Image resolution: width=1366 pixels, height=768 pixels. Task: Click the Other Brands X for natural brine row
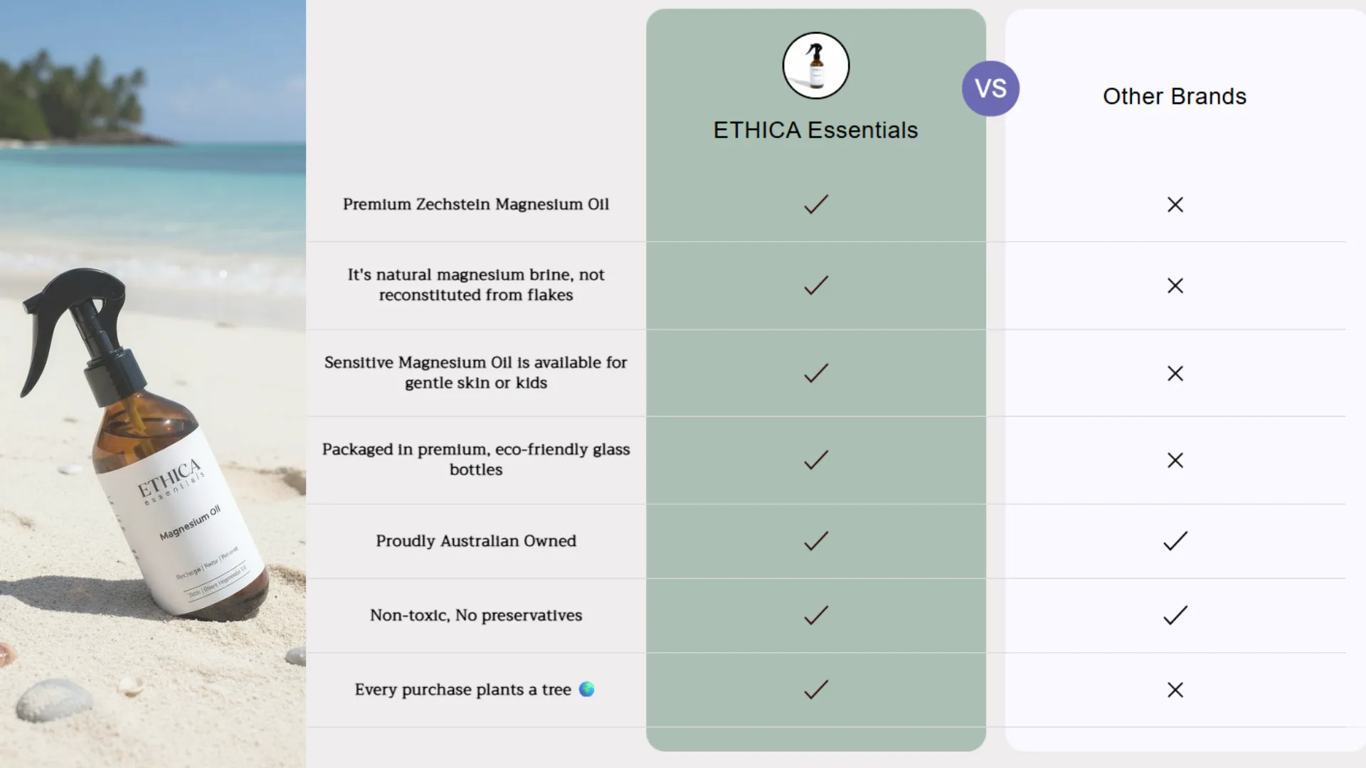pyautogui.click(x=1175, y=286)
